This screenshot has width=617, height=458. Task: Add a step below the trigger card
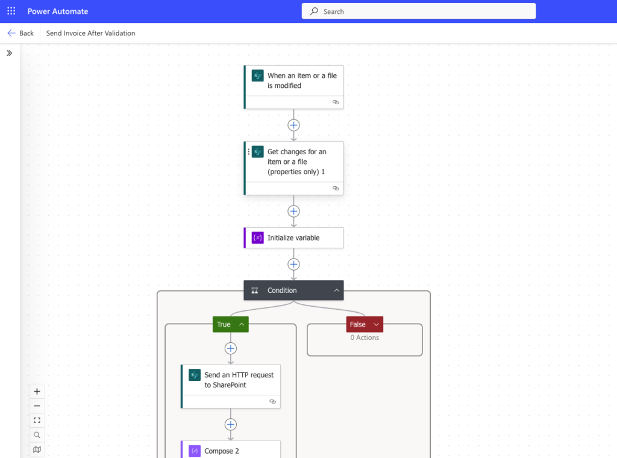tap(293, 125)
